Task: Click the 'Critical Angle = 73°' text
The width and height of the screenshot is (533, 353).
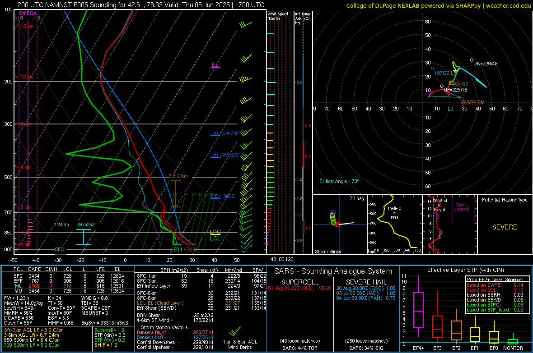Action: click(x=339, y=181)
